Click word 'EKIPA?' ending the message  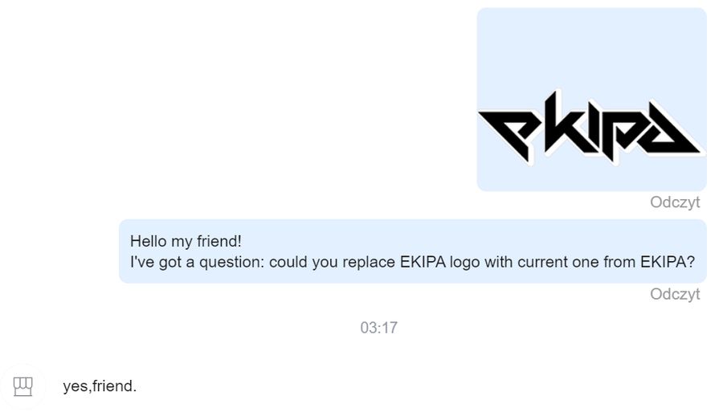point(668,262)
